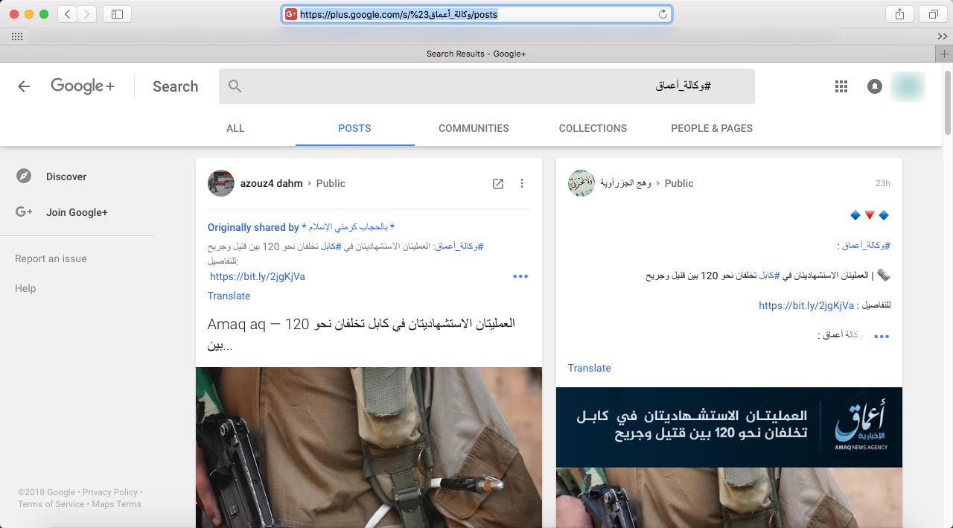953x528 pixels.
Task: Open the notifications bell
Action: point(875,86)
